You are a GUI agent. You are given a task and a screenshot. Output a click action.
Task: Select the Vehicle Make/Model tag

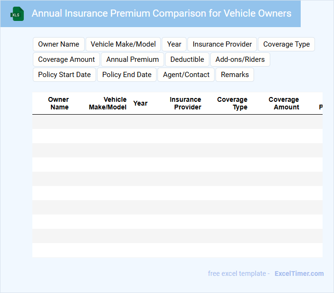(123, 44)
